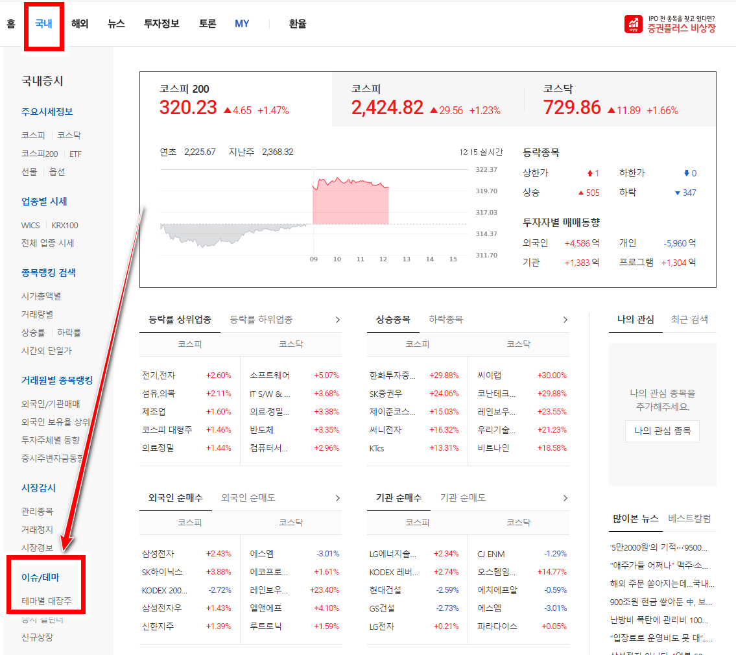Switch to 최근 검색 tab
The height and width of the screenshot is (655, 736).
689,320
